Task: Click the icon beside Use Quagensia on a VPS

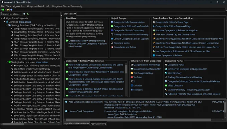Action: pos(154,51)
